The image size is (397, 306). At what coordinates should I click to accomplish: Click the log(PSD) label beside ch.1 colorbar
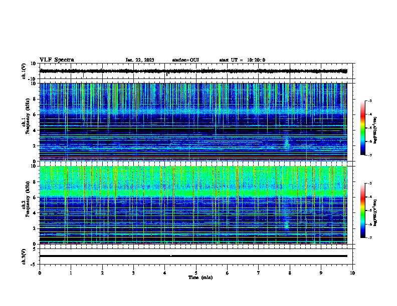click(375, 130)
